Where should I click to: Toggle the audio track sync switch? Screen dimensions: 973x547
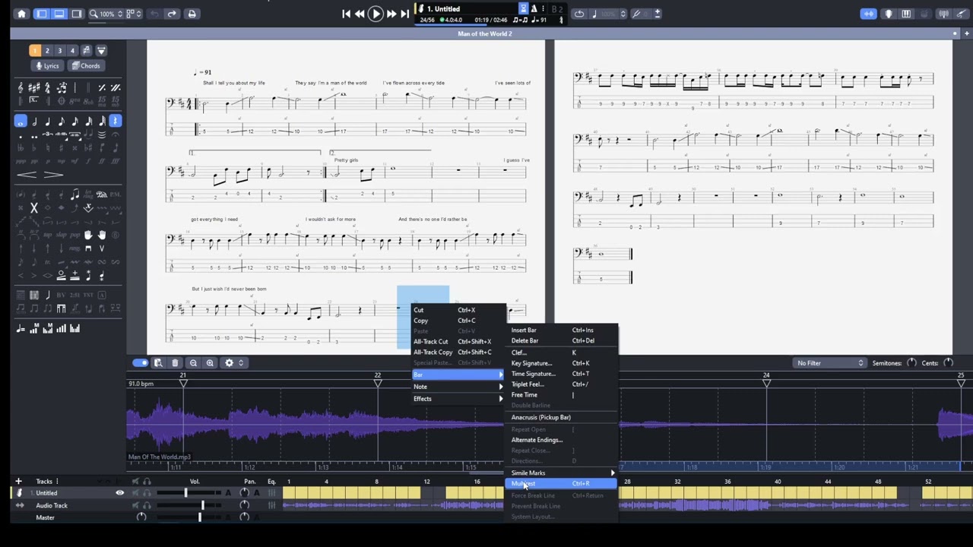click(x=140, y=363)
